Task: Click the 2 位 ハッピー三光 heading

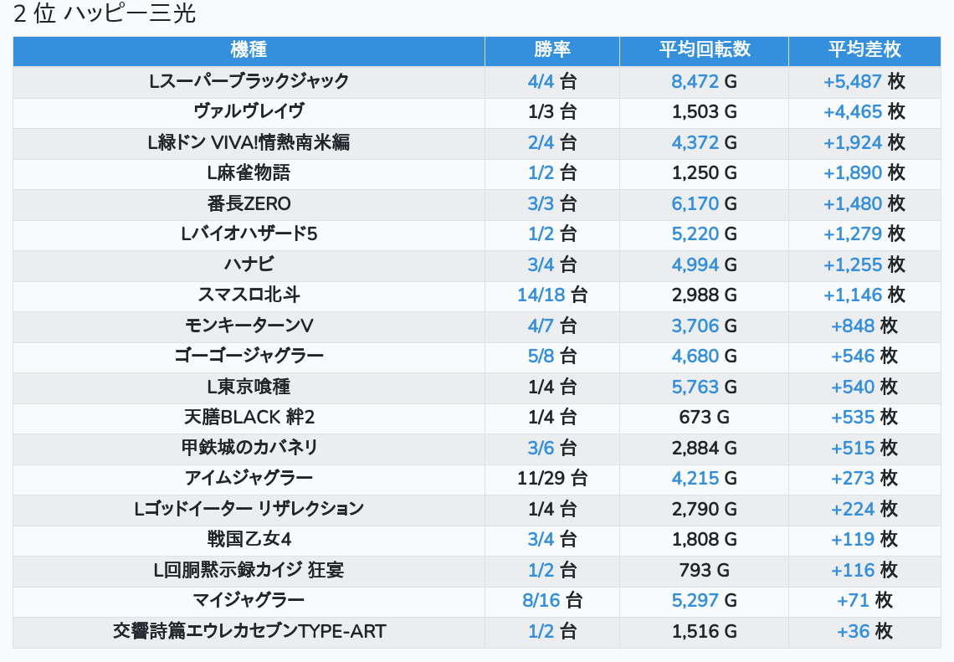Action: coord(104,14)
